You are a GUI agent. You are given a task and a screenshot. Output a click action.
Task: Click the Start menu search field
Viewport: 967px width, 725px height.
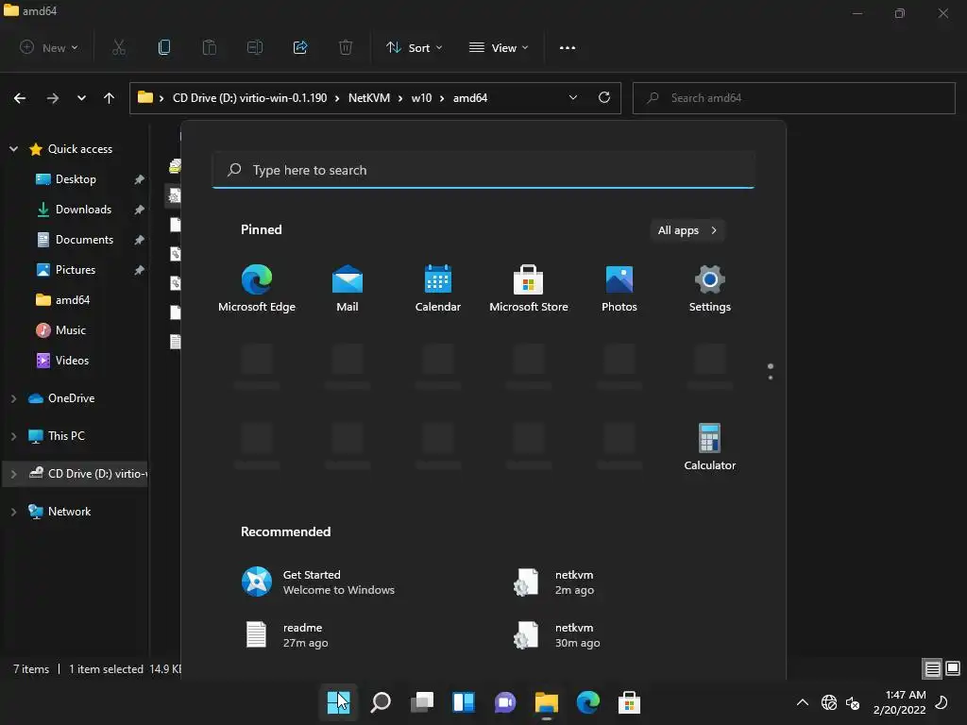(x=483, y=170)
